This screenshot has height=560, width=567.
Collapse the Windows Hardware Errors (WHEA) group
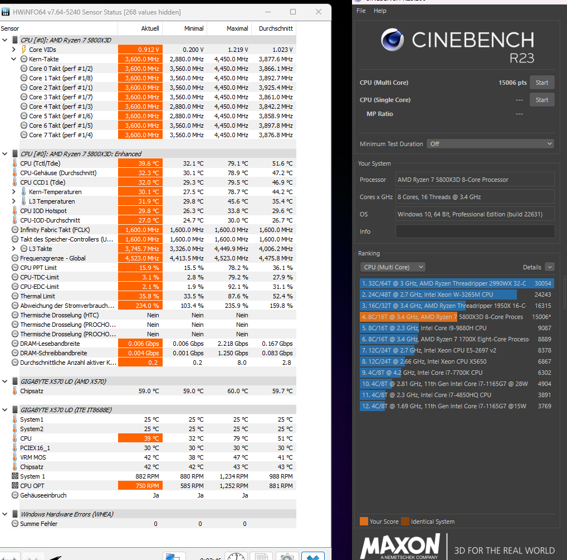4,514
